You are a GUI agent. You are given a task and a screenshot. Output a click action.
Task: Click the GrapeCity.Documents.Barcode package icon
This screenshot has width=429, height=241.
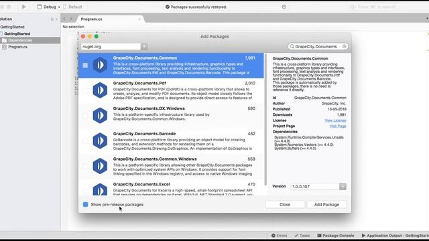tap(100, 141)
